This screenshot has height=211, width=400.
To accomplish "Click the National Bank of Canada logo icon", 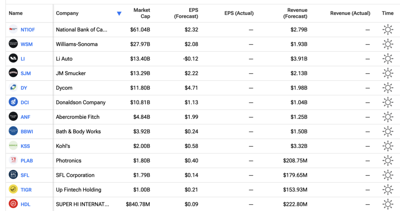I will (13, 29).
